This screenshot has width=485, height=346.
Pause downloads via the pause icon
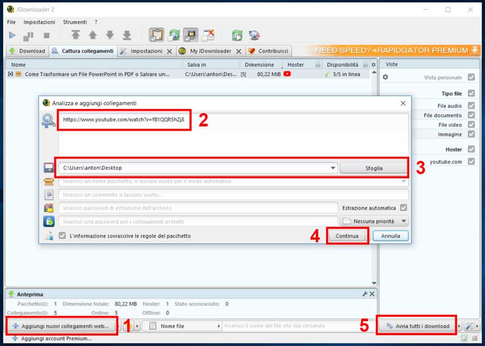tap(28, 36)
